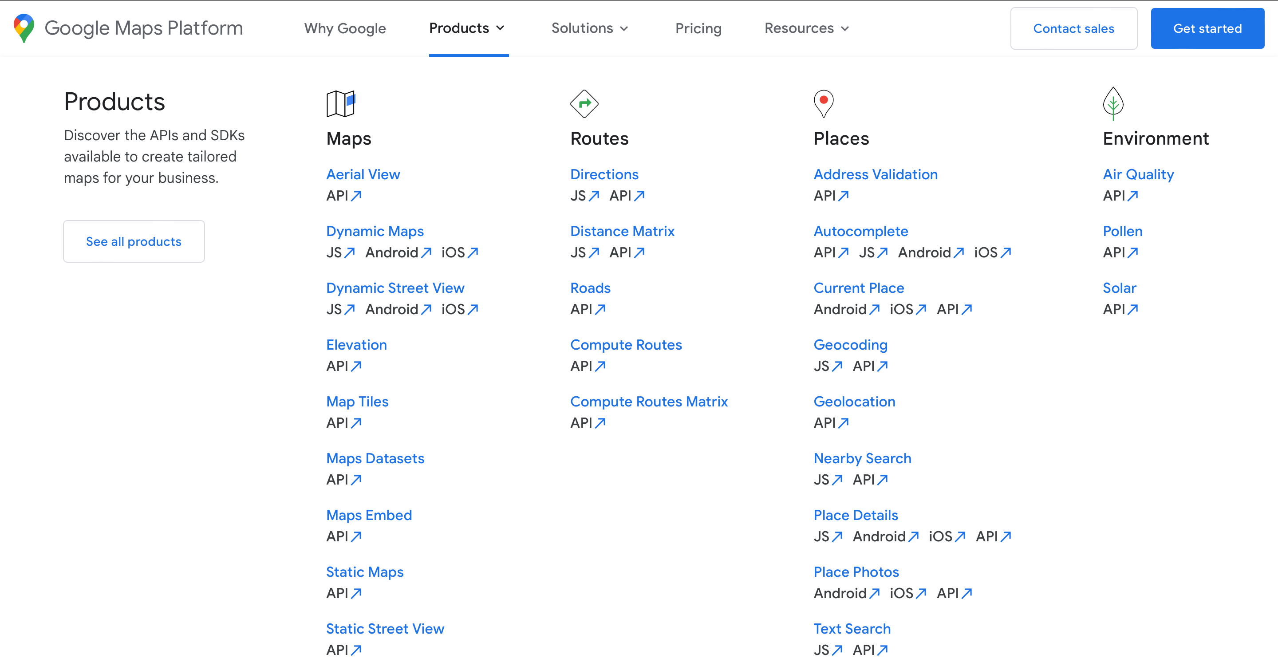This screenshot has height=670, width=1278.
Task: Click the Environment leaf icon
Action: pos(1113,103)
